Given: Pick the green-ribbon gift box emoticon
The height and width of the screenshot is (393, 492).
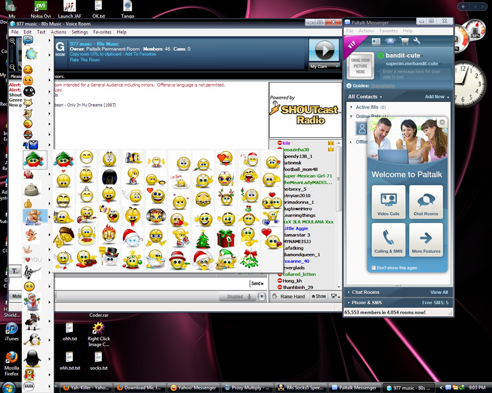Looking at the screenshot, I should tap(226, 238).
